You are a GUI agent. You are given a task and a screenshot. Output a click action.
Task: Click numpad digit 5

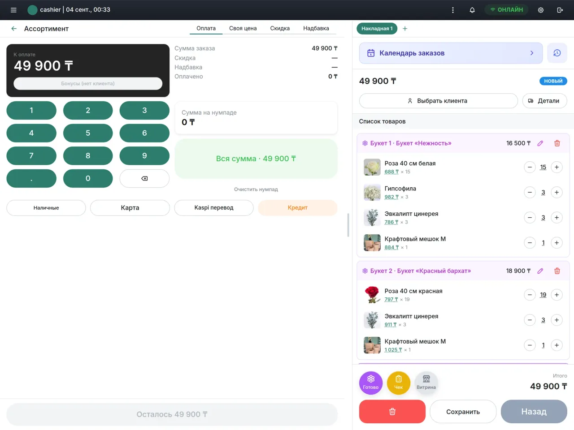click(x=88, y=133)
